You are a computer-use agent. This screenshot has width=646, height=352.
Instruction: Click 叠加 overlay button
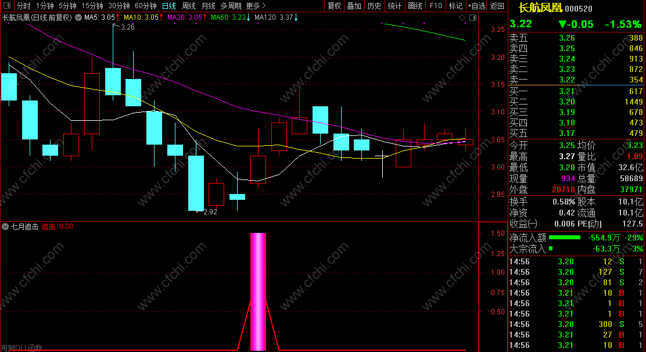point(354,6)
